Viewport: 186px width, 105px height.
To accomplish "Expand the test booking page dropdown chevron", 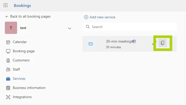I will 70,28.
